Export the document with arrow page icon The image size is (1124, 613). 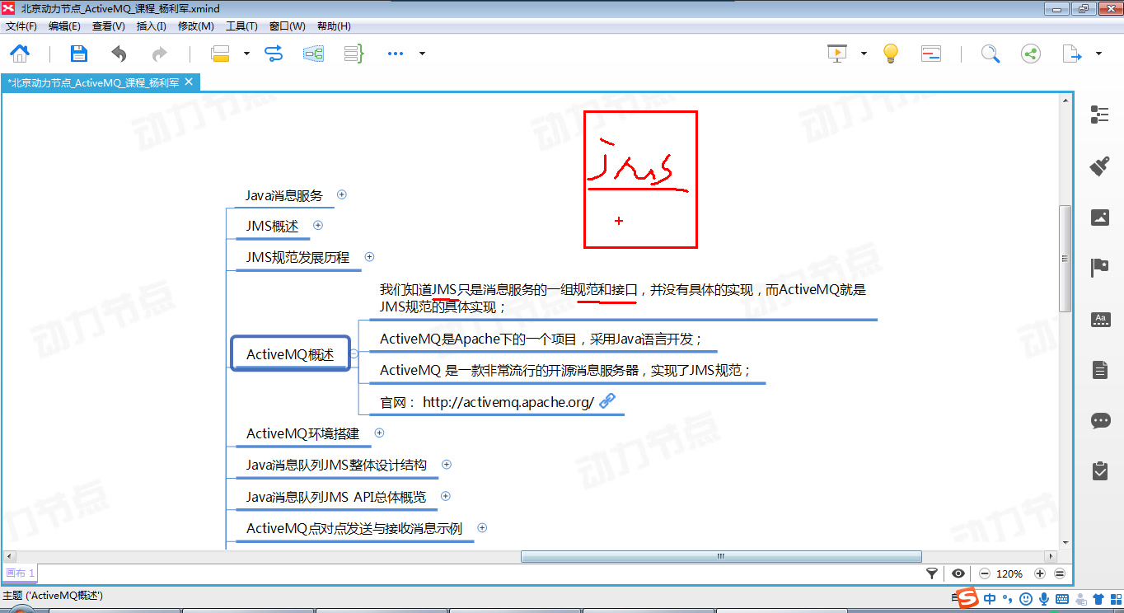point(1072,54)
